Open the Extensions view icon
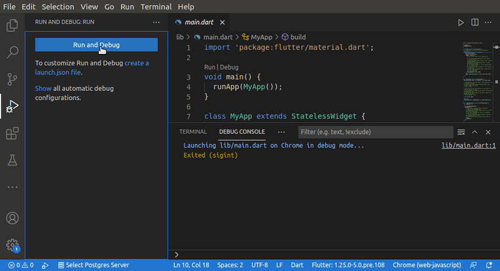Viewport: 500px width, 271px height. (x=12, y=133)
